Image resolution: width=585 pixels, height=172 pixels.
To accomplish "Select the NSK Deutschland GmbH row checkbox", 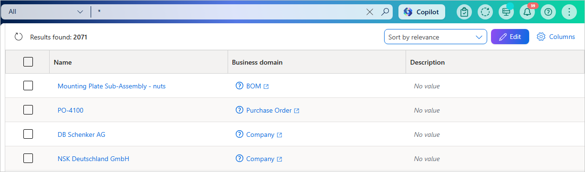I will tap(28, 158).
